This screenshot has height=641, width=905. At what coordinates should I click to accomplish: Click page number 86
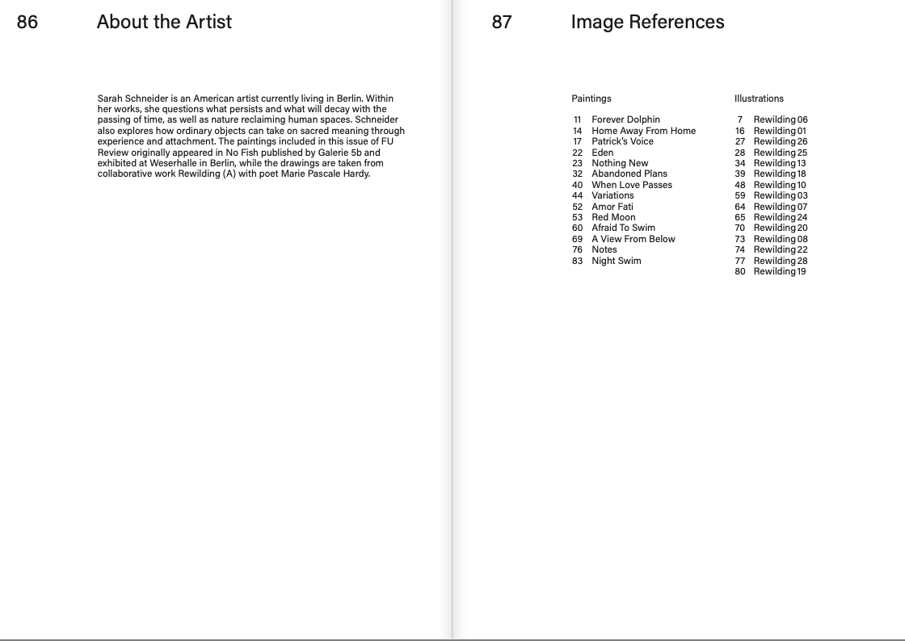(27, 22)
